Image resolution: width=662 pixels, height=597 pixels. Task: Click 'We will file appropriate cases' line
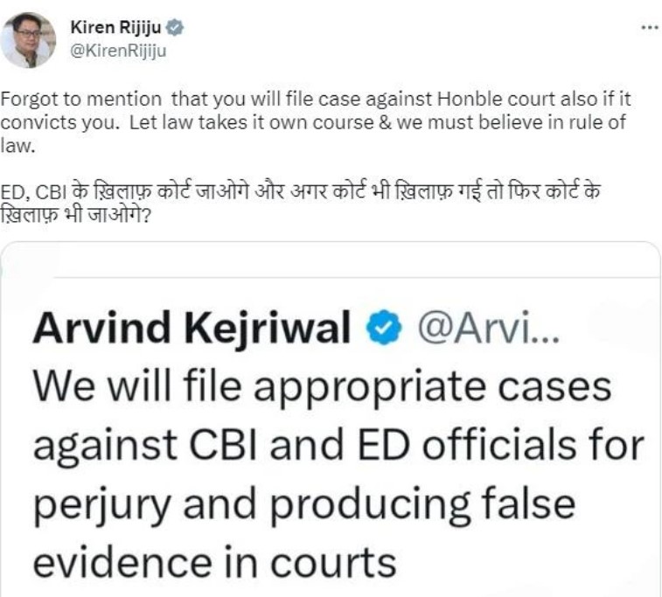322,386
